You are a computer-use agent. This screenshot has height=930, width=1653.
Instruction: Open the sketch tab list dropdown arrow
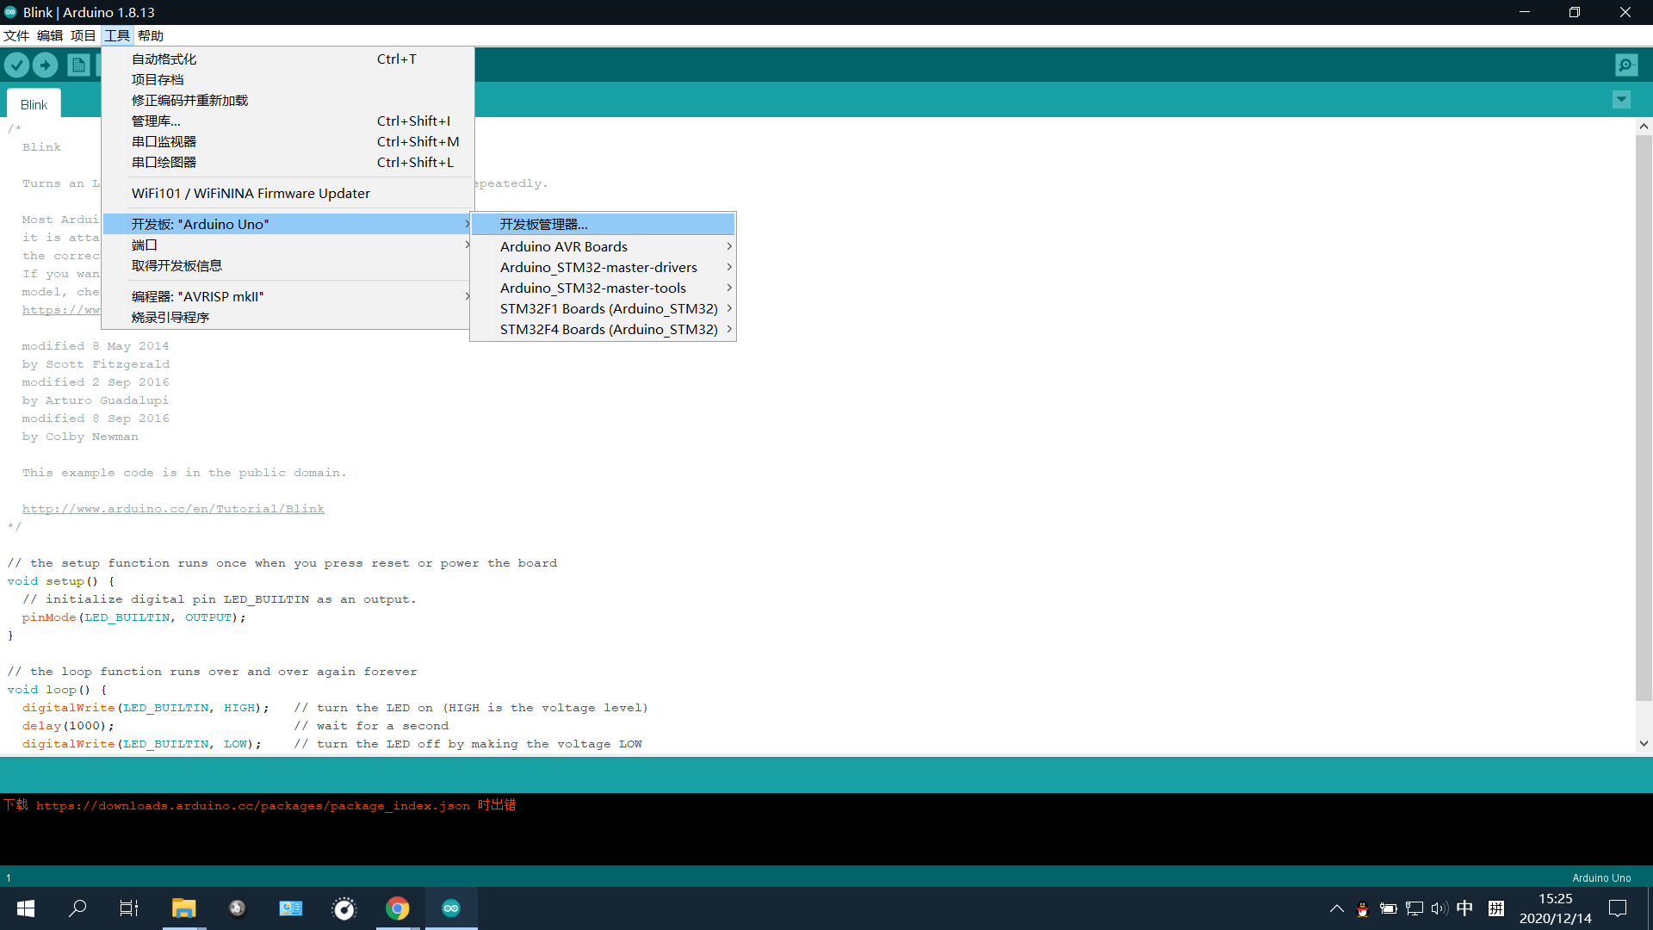pos(1621,99)
